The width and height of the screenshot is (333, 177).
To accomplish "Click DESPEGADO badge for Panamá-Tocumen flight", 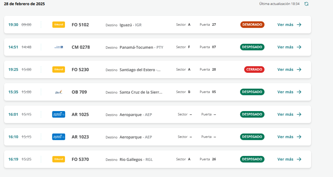I will click(252, 47).
